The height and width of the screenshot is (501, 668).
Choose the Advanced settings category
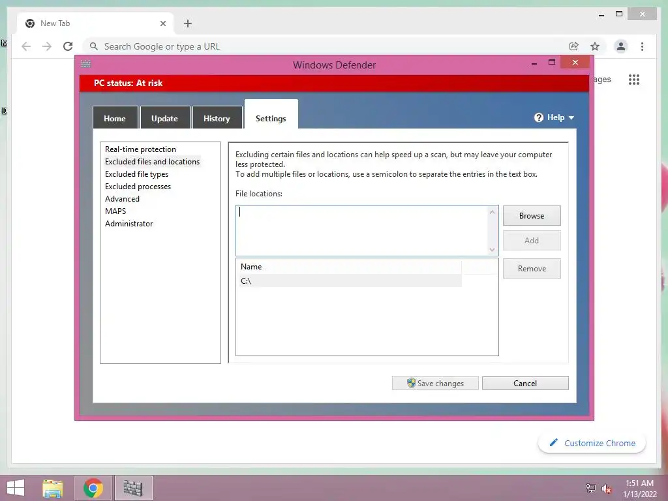122,198
